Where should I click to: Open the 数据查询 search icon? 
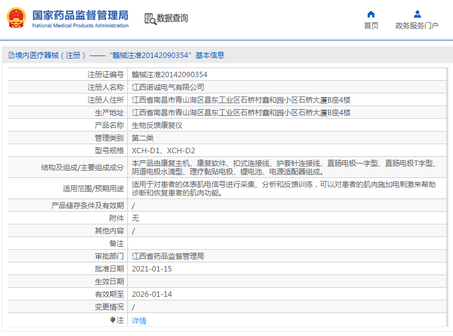coord(150,19)
